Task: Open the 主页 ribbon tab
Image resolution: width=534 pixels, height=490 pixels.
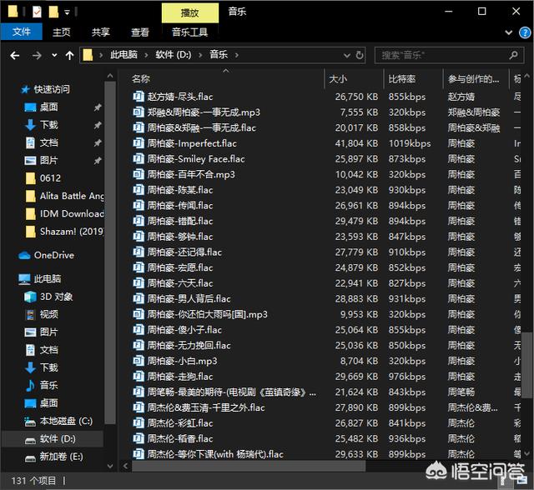Action: click(62, 32)
